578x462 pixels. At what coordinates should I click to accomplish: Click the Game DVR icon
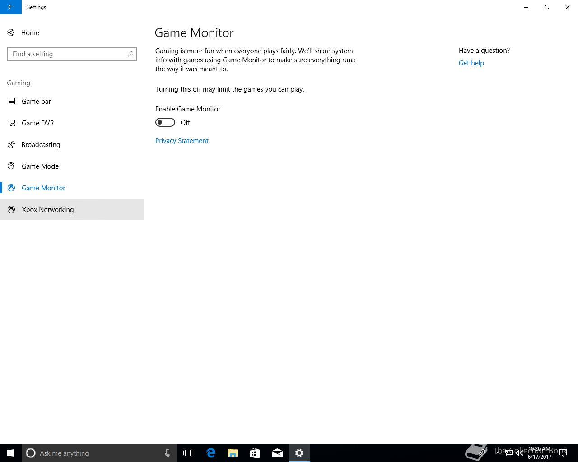pyautogui.click(x=11, y=123)
